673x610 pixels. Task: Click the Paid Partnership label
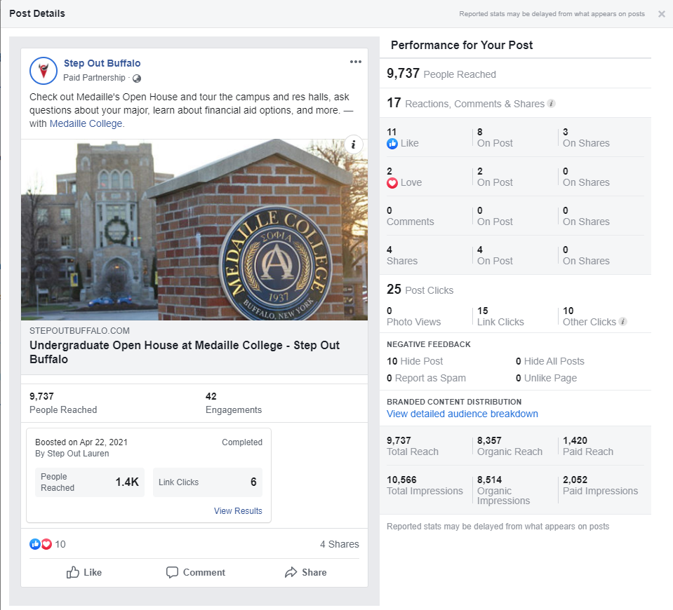pyautogui.click(x=94, y=78)
